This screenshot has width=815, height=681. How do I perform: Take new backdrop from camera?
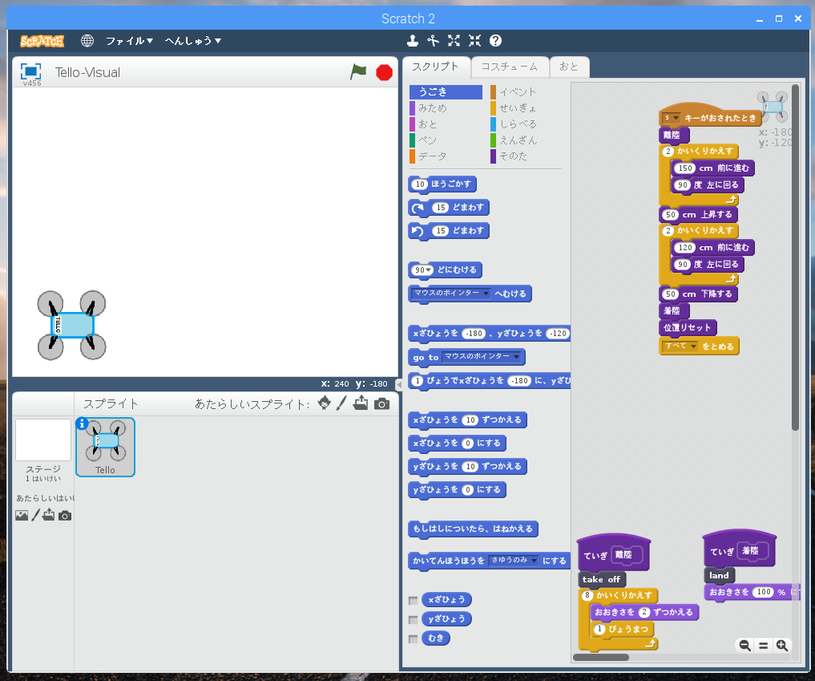pyautogui.click(x=65, y=516)
